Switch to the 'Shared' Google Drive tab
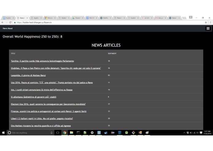Image resolution: width=213 pixels, height=151 pixels. point(78,18)
